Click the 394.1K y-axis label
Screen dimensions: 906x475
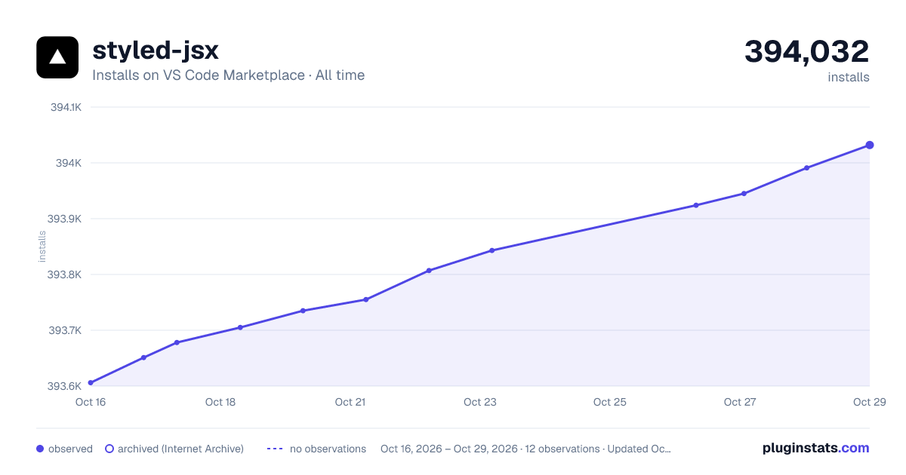point(66,107)
